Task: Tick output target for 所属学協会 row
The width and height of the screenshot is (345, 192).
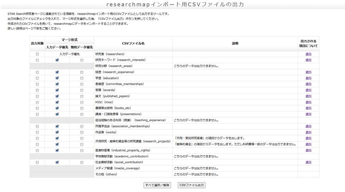Action: pos(37,126)
